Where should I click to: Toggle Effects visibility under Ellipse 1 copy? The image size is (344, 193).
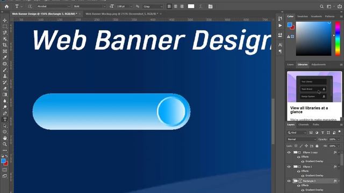coord(299,157)
